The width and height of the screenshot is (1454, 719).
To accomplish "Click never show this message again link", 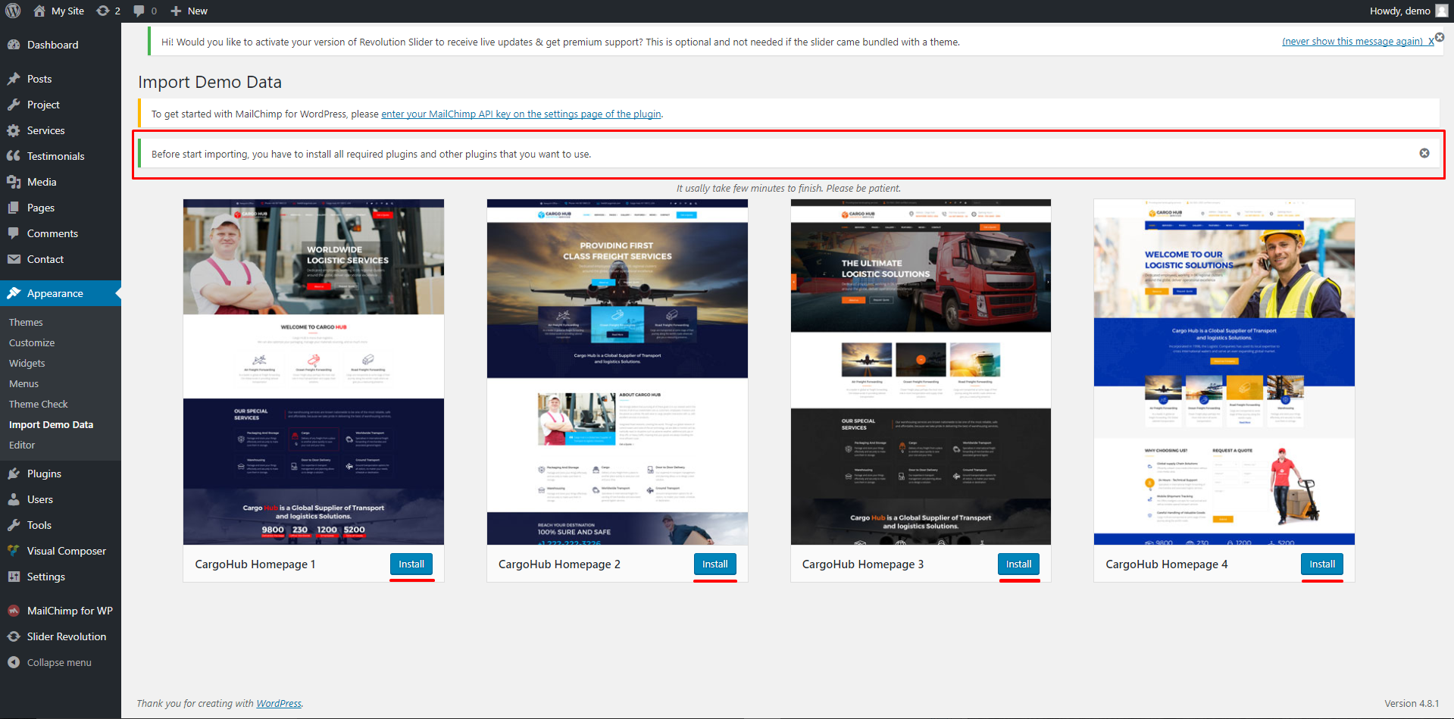I will pyautogui.click(x=1352, y=41).
